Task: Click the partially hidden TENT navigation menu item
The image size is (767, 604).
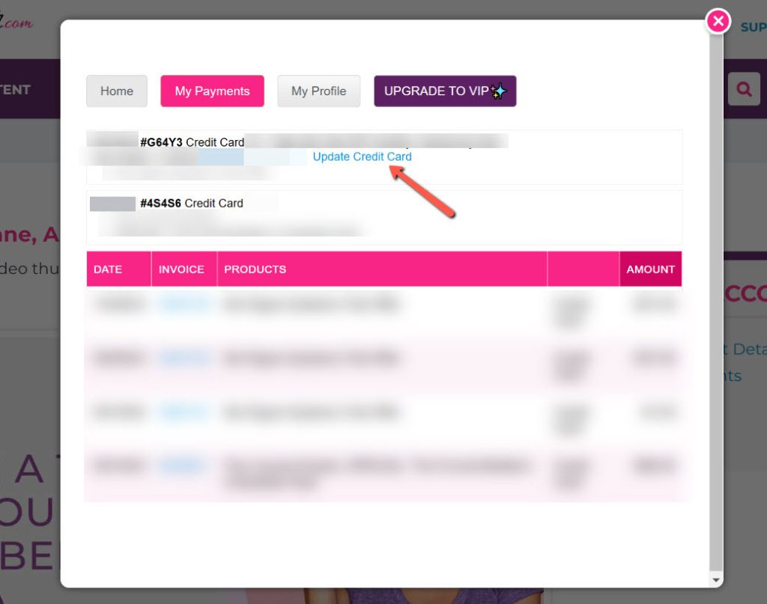Action: (15, 90)
